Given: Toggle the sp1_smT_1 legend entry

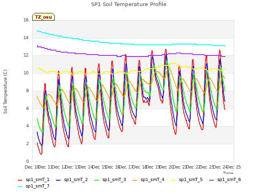Looking at the screenshot, I should [33, 179].
